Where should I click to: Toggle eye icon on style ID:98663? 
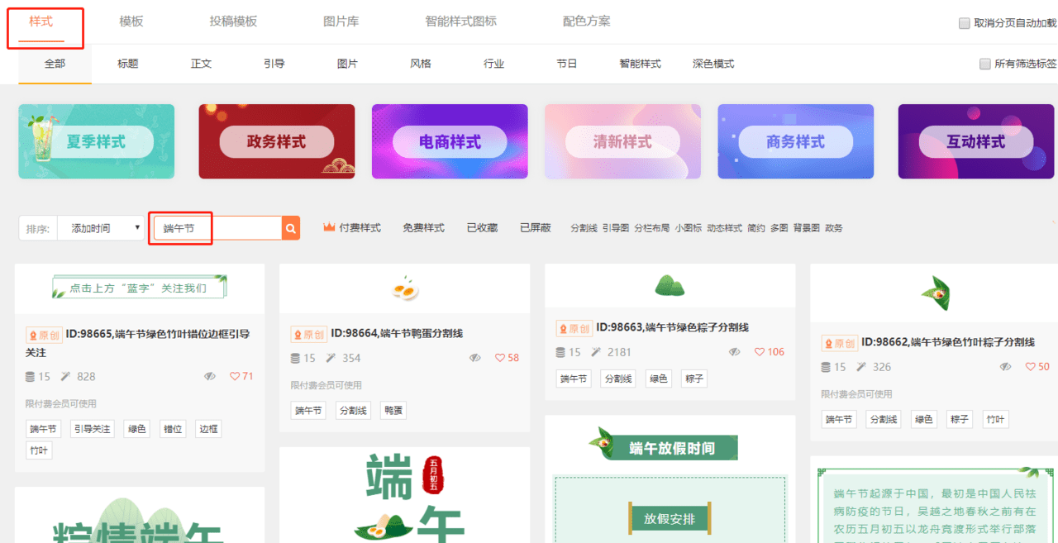click(734, 352)
